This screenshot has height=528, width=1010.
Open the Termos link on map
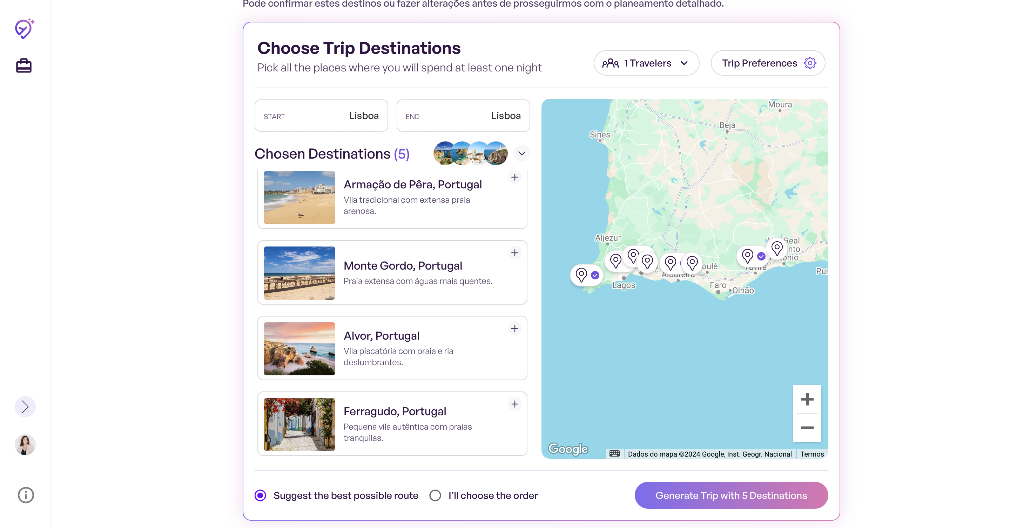(812, 454)
